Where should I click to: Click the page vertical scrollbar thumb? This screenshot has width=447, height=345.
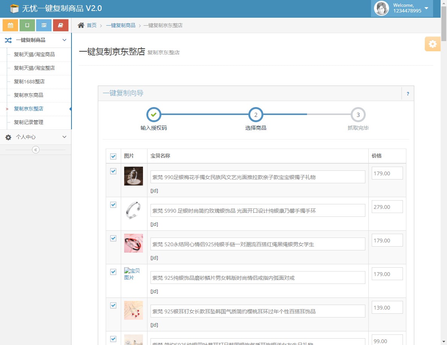pos(444,24)
